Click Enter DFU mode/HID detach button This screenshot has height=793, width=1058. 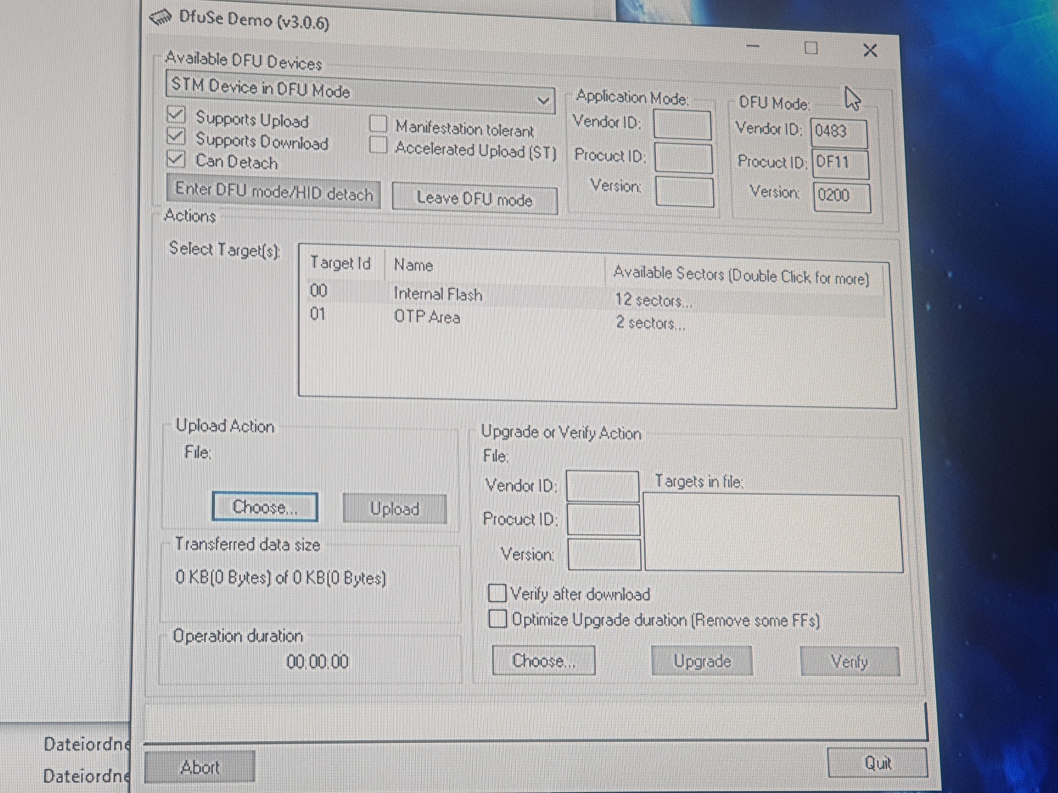273,192
